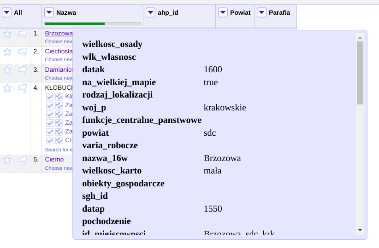
Task: Click the Nazwa reconciliation progress bar
Action: coord(93,23)
